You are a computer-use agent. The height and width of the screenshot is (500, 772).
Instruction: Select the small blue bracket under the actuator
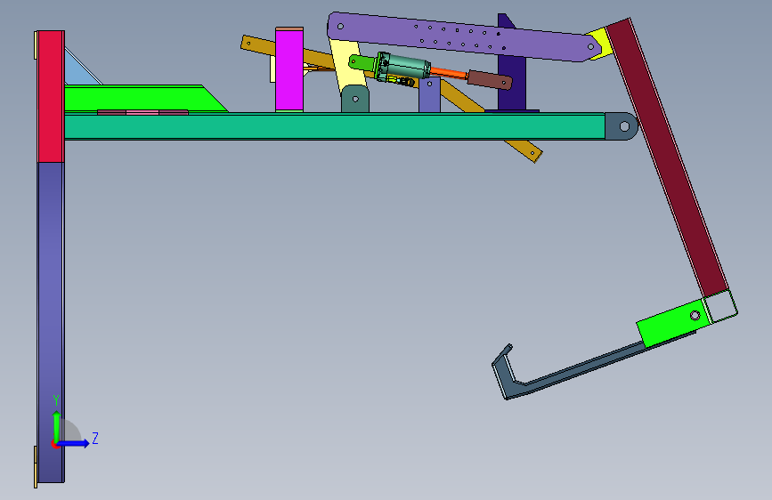[429, 94]
